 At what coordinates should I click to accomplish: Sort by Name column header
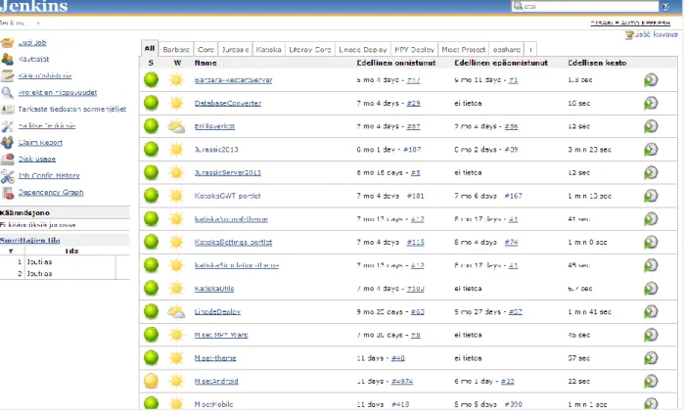click(206, 63)
